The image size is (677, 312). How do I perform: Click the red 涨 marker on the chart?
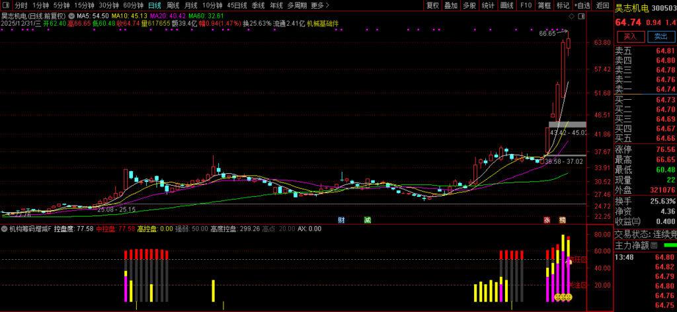click(547, 219)
